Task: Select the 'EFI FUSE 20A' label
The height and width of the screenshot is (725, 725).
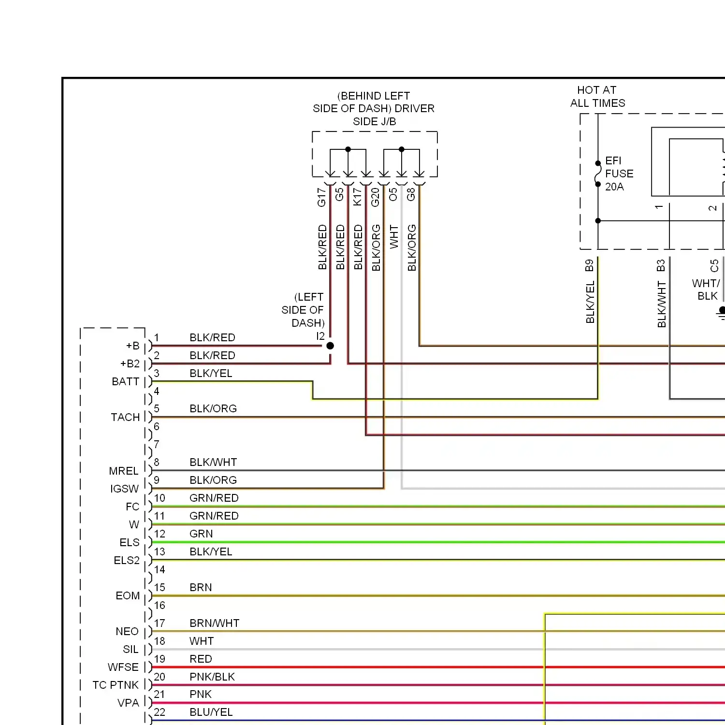Action: 619,174
